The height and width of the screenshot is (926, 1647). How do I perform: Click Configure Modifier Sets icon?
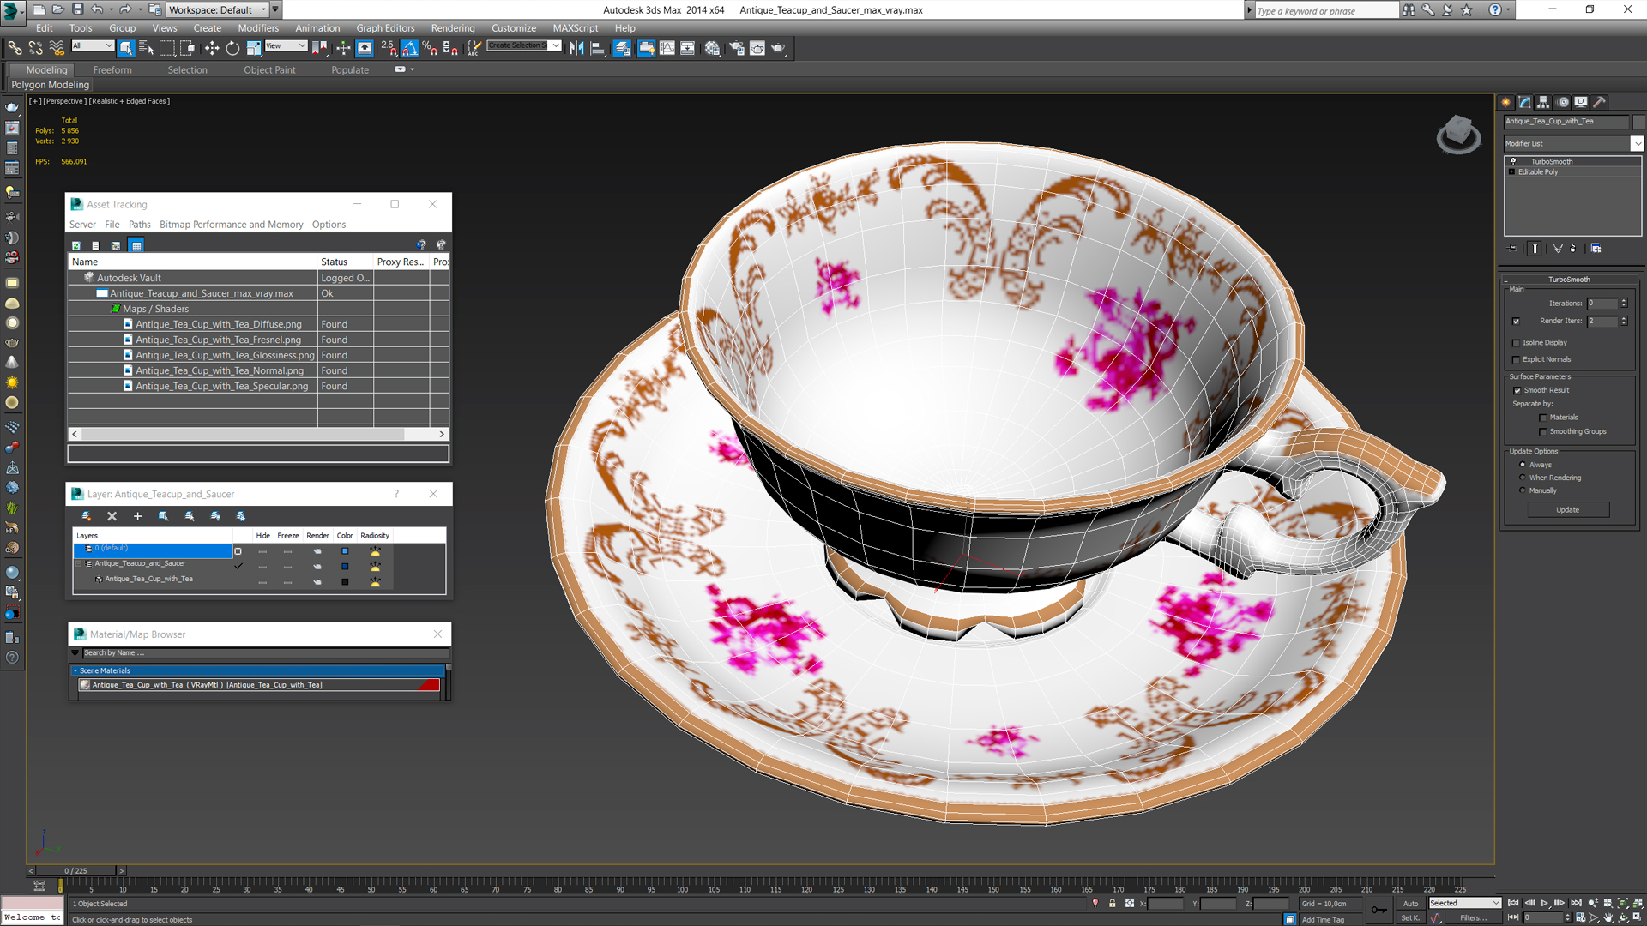(x=1596, y=249)
